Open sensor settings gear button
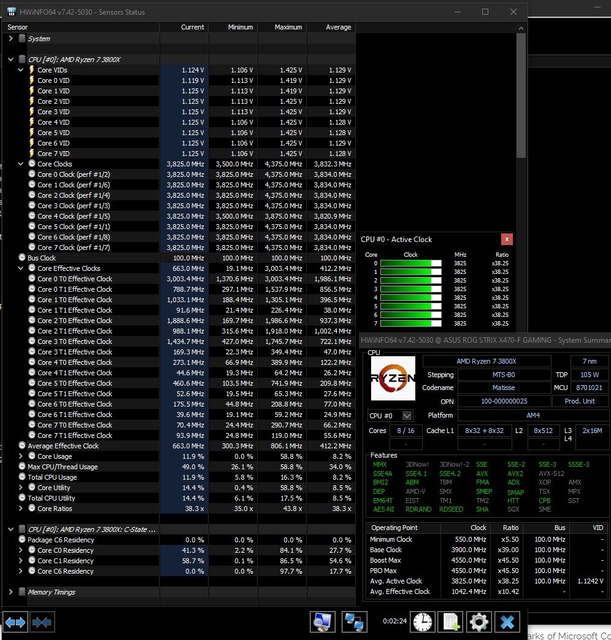Image resolution: width=611 pixels, height=640 pixels. coord(479,622)
